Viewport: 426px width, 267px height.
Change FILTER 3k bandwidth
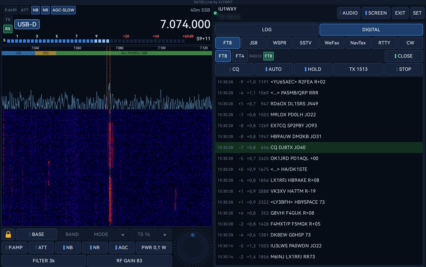(44, 261)
